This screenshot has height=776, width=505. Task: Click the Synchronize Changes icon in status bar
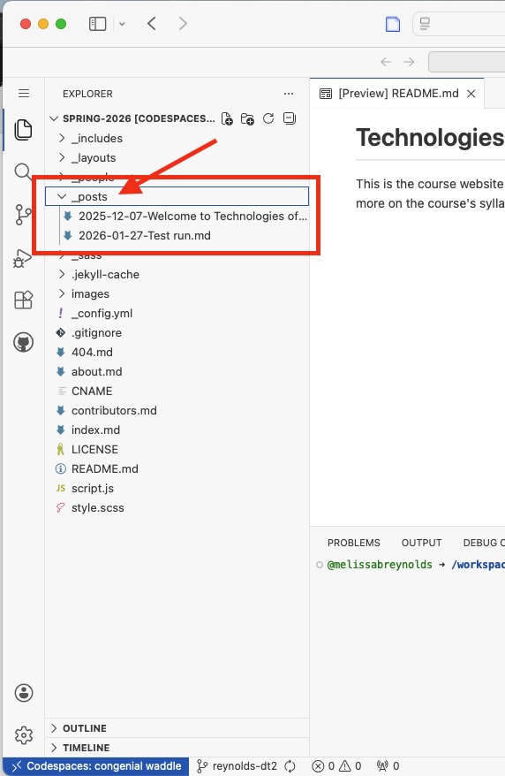[290, 766]
